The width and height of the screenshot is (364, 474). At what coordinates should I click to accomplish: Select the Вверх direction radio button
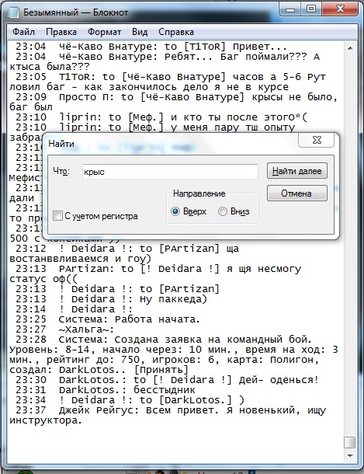[175, 211]
